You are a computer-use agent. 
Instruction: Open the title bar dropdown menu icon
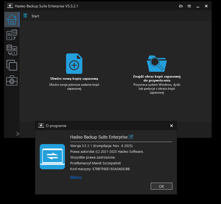[x=189, y=6]
